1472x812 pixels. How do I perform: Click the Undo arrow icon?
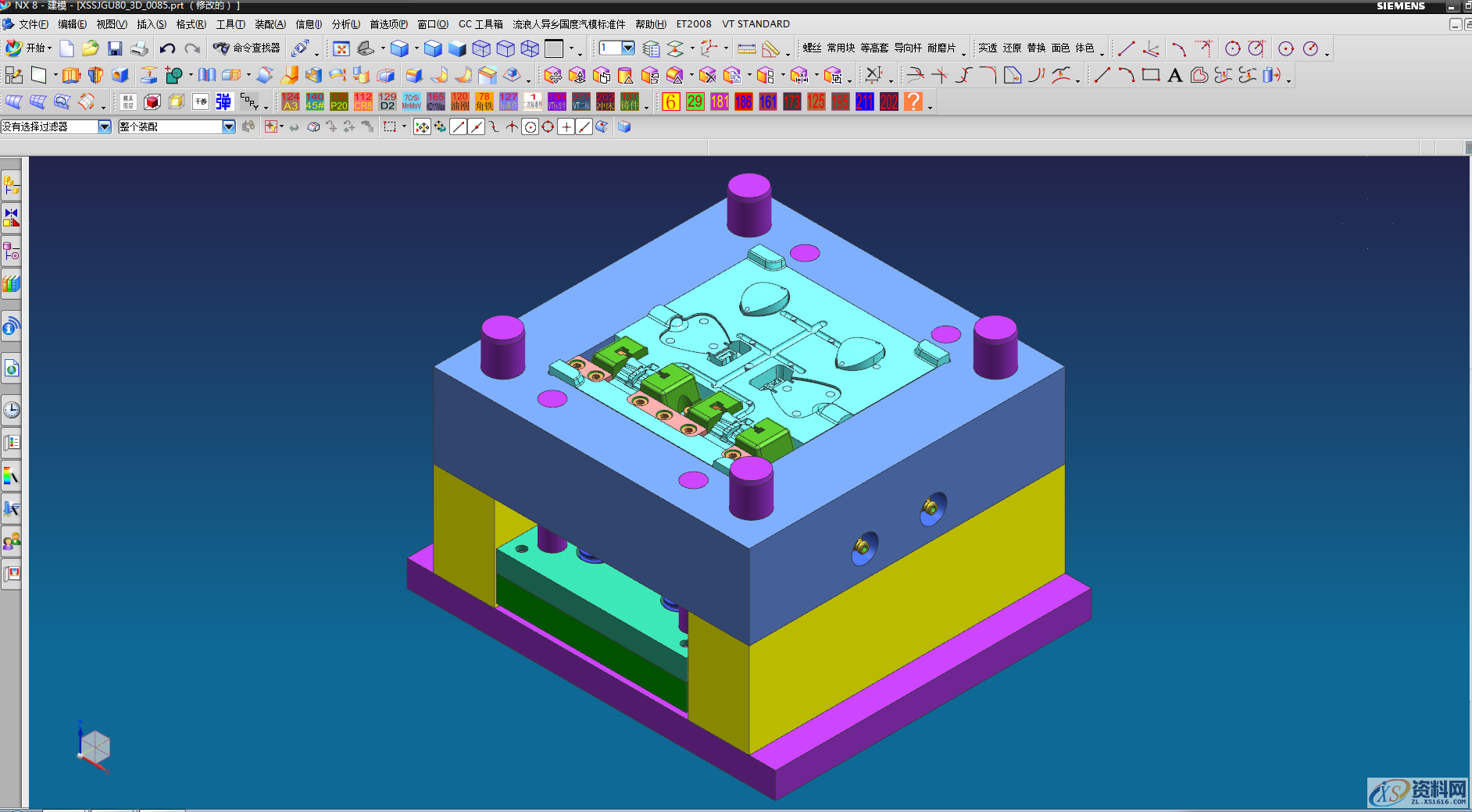point(167,48)
